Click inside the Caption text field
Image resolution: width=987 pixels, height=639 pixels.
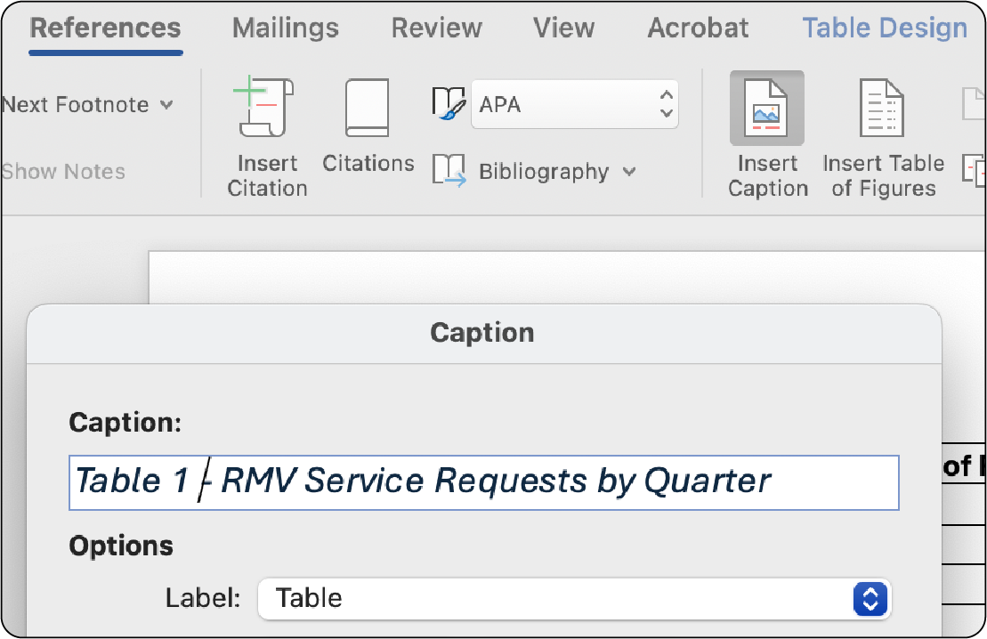[484, 482]
